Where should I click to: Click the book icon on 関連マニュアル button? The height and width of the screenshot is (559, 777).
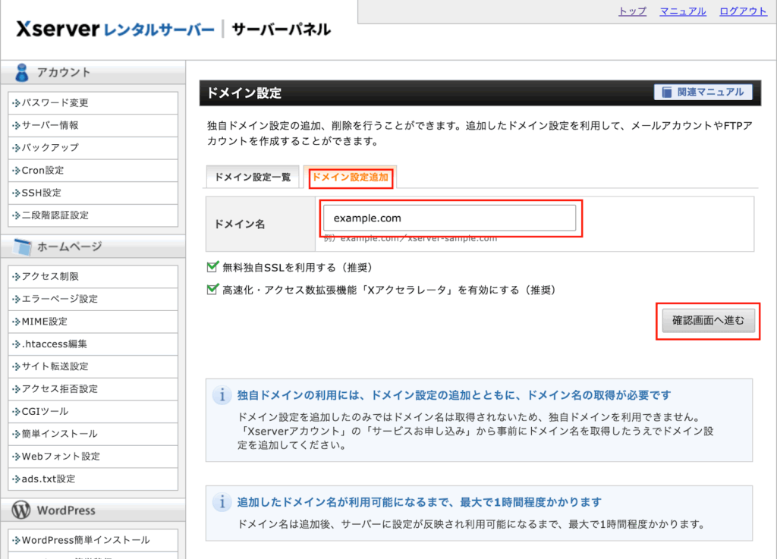click(666, 93)
